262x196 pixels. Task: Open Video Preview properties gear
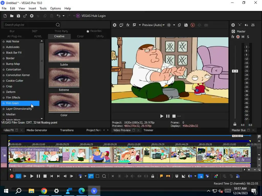pyautogui.click(x=114, y=25)
